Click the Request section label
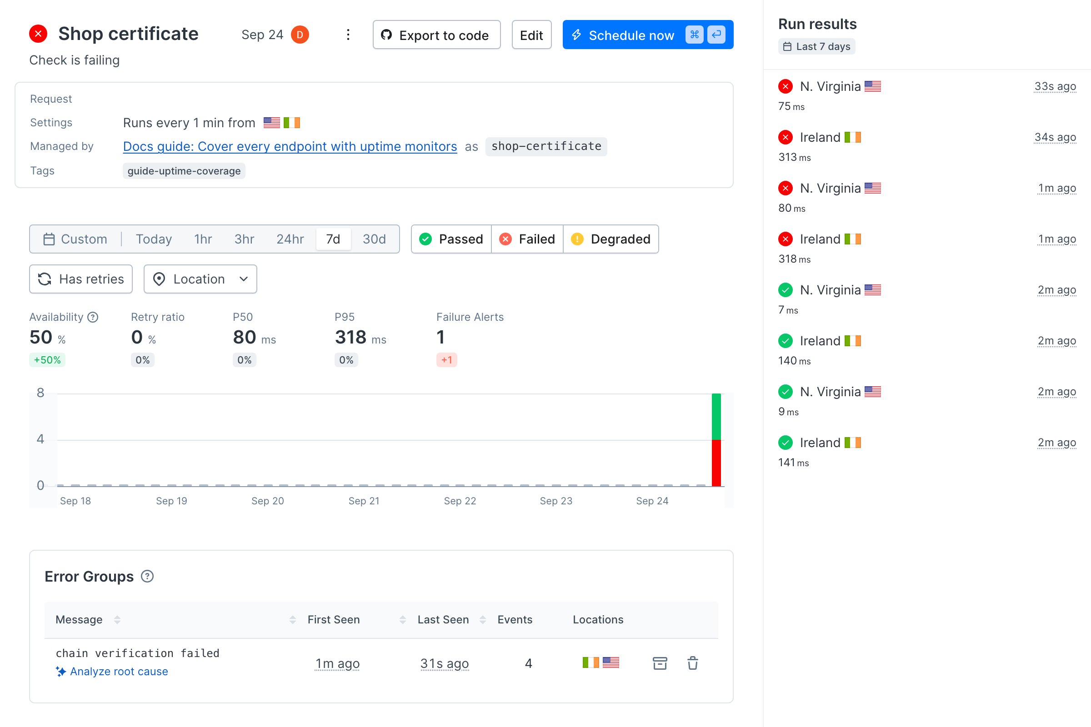 point(51,99)
